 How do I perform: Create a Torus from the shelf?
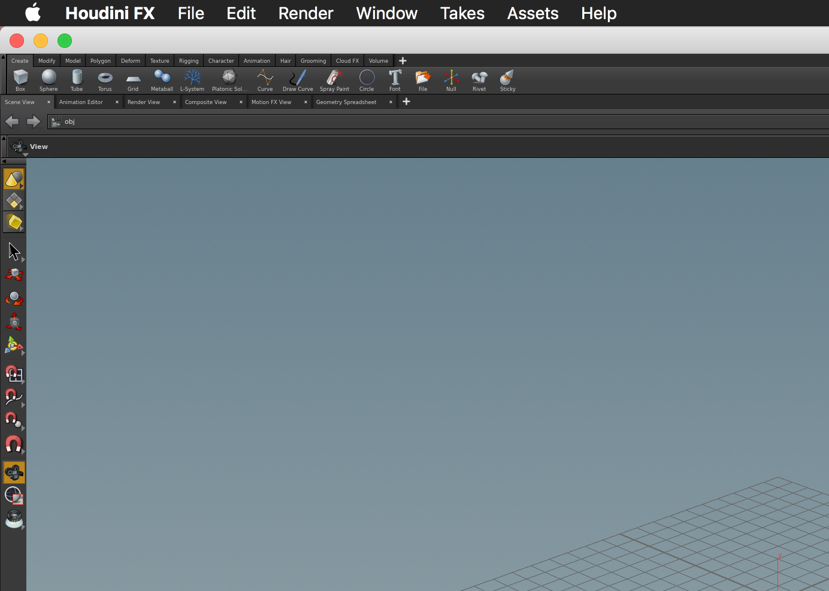pyautogui.click(x=105, y=80)
